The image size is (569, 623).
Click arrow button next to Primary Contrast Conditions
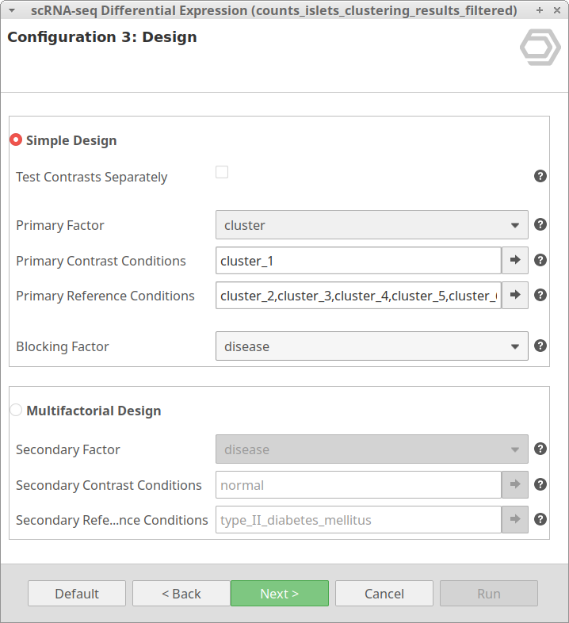click(515, 260)
